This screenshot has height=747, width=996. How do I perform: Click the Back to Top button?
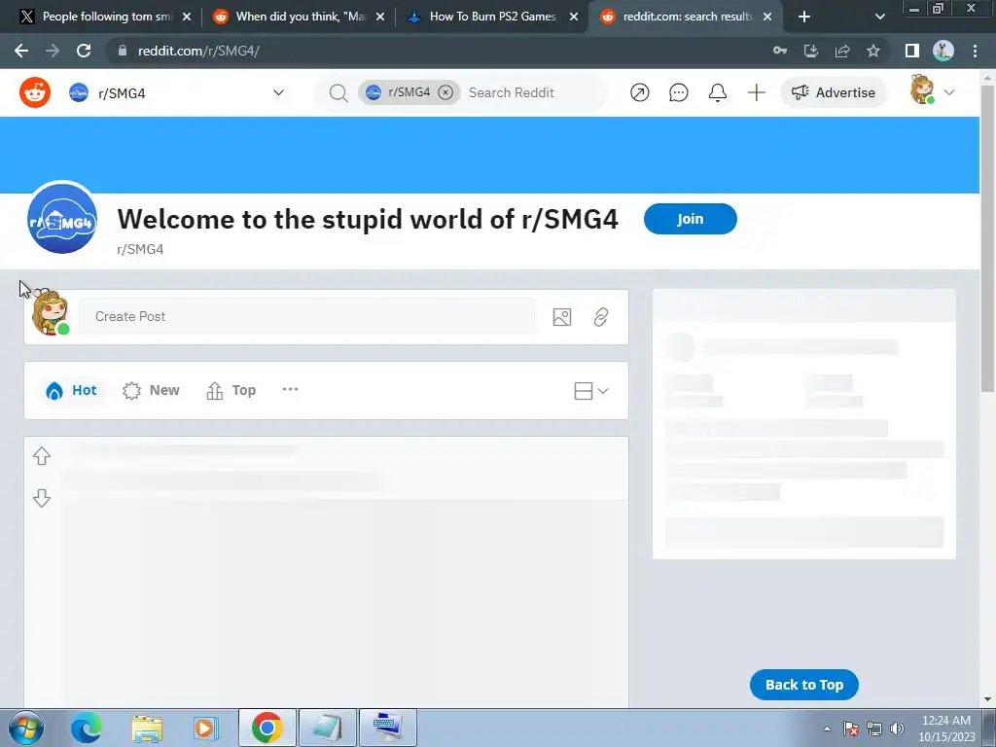click(x=804, y=685)
